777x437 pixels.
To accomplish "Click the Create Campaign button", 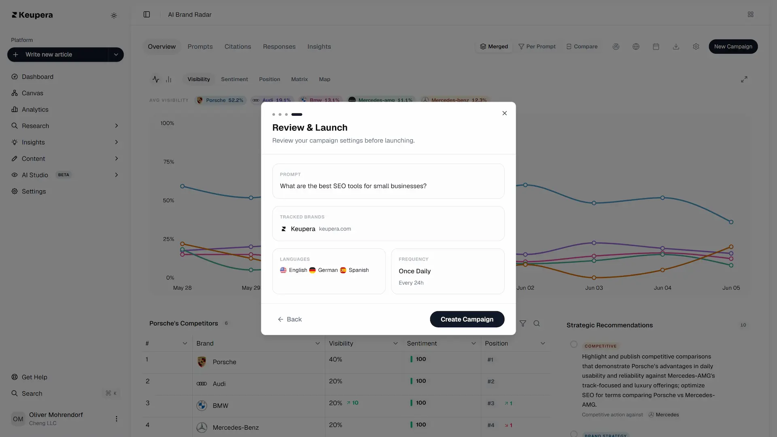I will pos(467,319).
